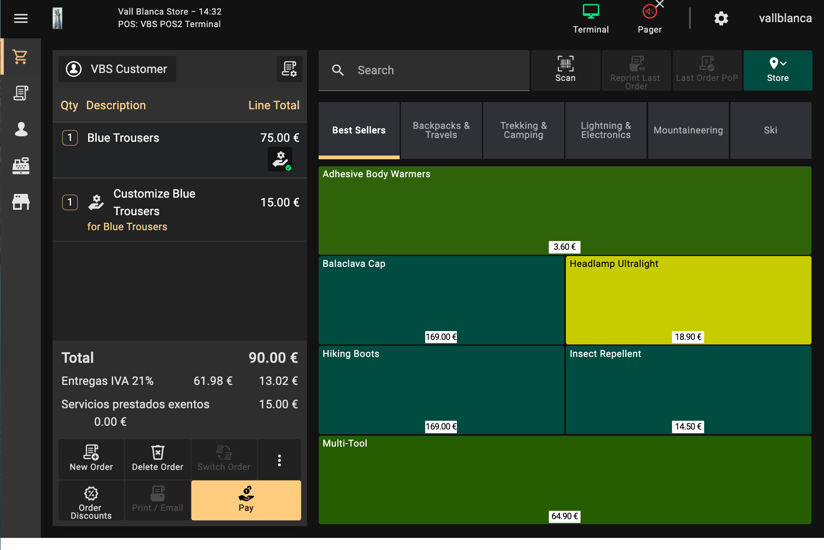The width and height of the screenshot is (824, 550).
Task: Open the receipts icon in sidebar
Action: [20, 93]
